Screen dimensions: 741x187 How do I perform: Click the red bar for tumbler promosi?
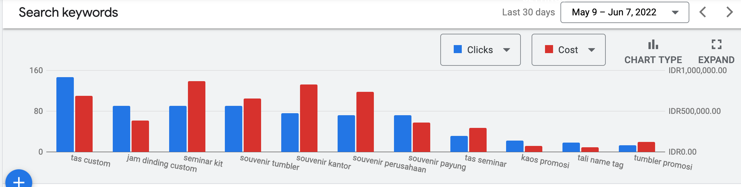click(x=646, y=147)
